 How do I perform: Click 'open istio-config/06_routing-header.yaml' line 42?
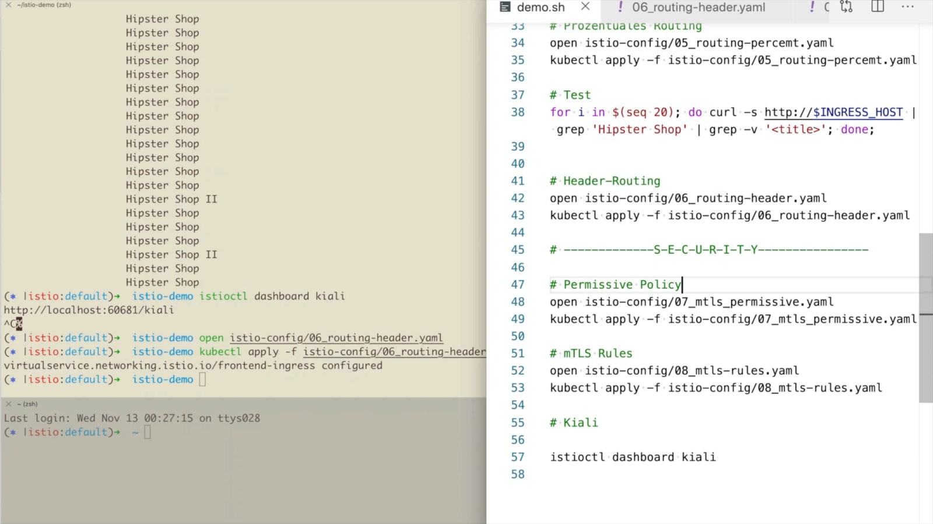(x=688, y=199)
